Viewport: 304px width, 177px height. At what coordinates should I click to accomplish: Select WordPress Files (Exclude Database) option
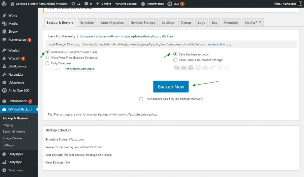47,57
